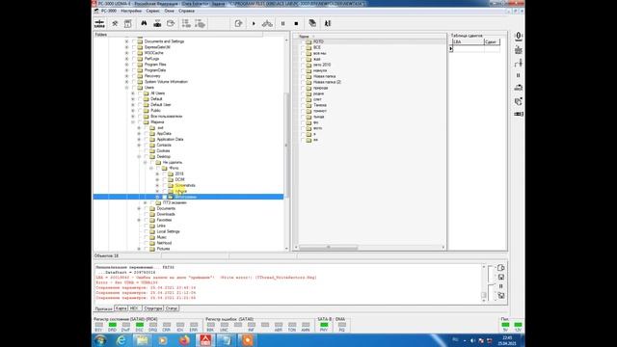Check the DCIM folder checkbox
This screenshot has width=617, height=347.
tap(165, 180)
